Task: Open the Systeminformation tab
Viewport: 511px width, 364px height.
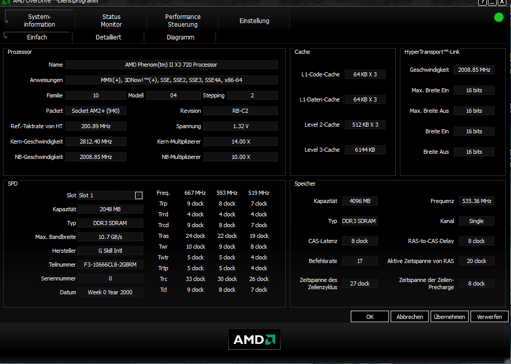Action: click(39, 20)
